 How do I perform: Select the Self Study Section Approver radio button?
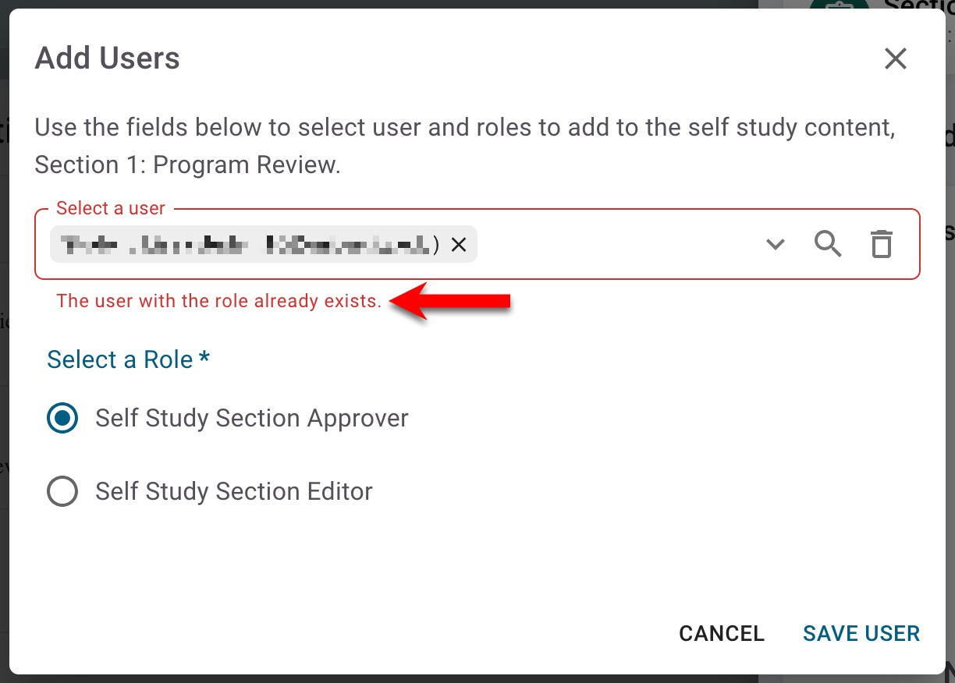[x=62, y=419]
